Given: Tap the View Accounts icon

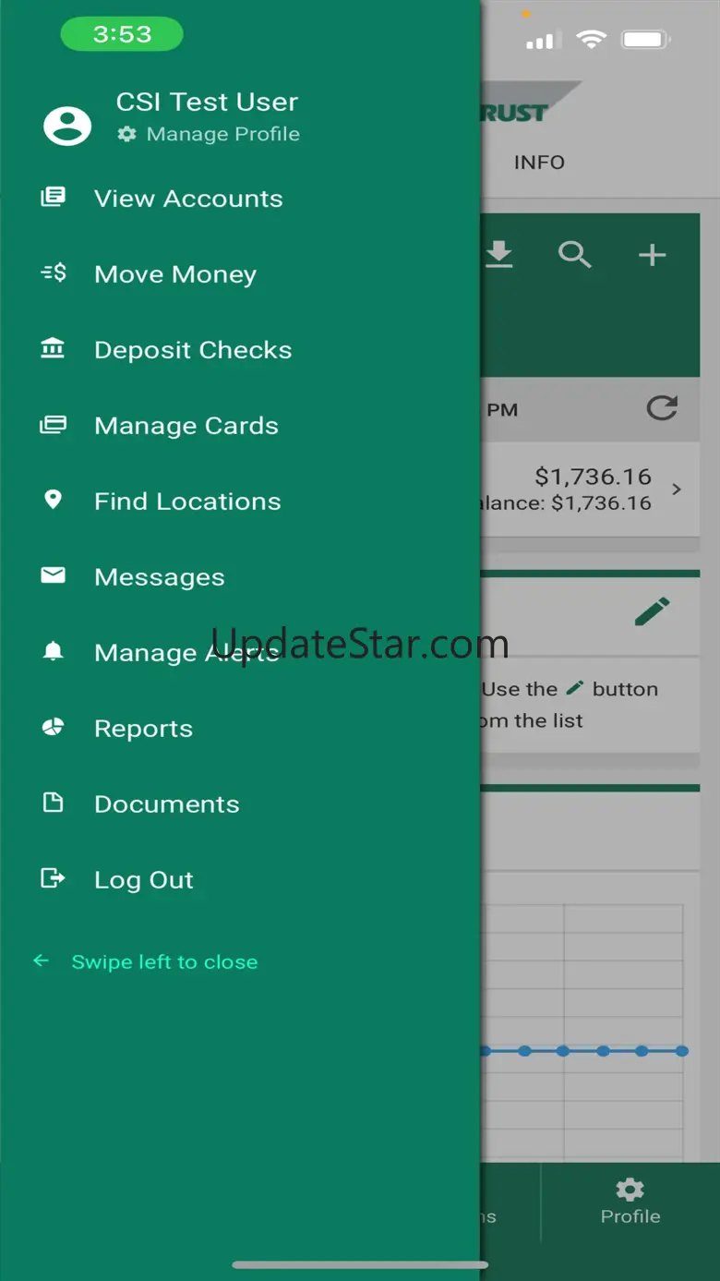Looking at the screenshot, I should pos(54,197).
